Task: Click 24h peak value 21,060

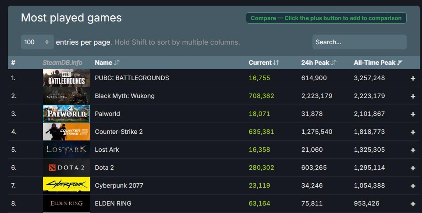Action: tap(312, 150)
